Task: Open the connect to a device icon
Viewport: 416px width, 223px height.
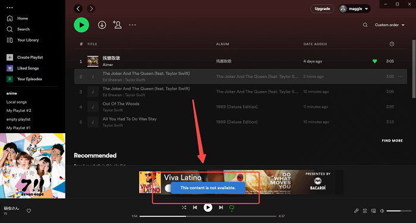Action: point(374,211)
